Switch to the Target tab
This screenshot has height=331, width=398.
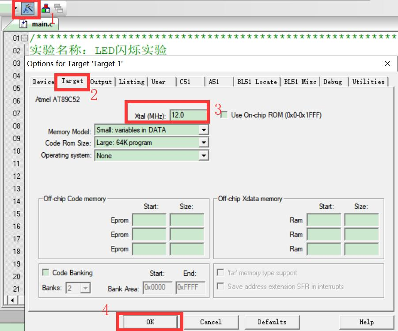(72, 81)
